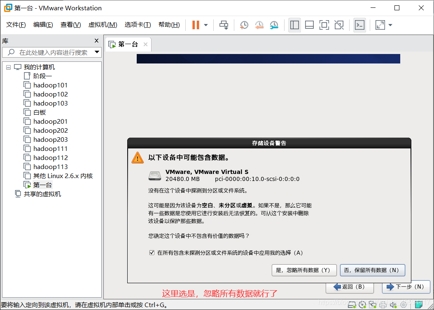
Task: Take a snapshot of this VM
Action: [x=244, y=25]
